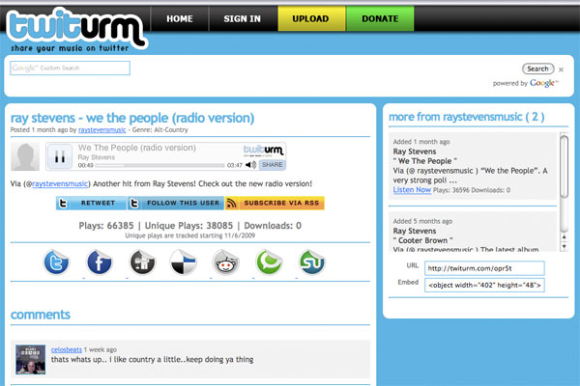
Task: Share on Facebook sticker icon
Action: coord(100,262)
